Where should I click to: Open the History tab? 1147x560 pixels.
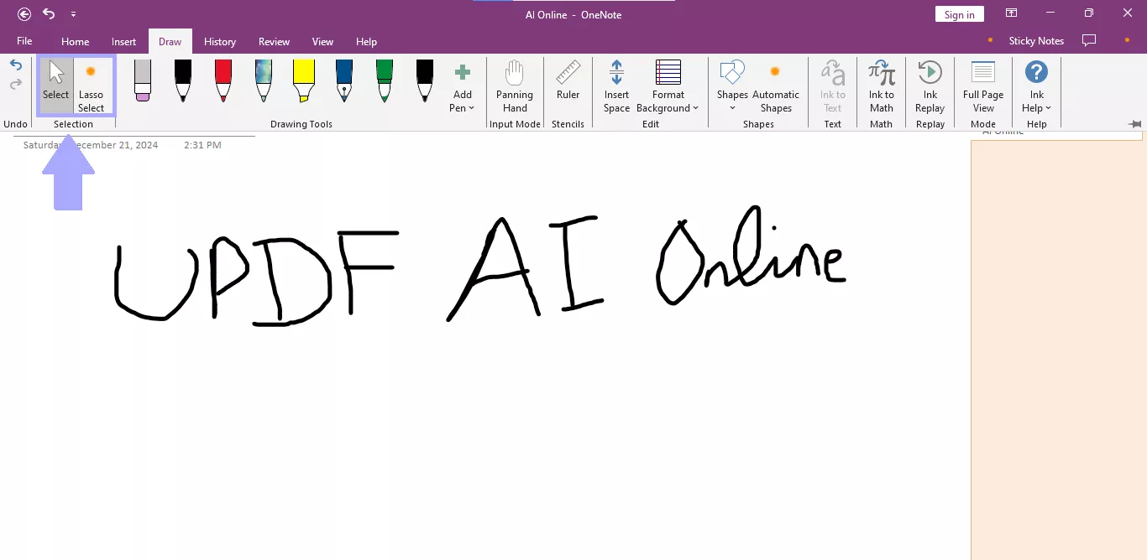pyautogui.click(x=220, y=41)
